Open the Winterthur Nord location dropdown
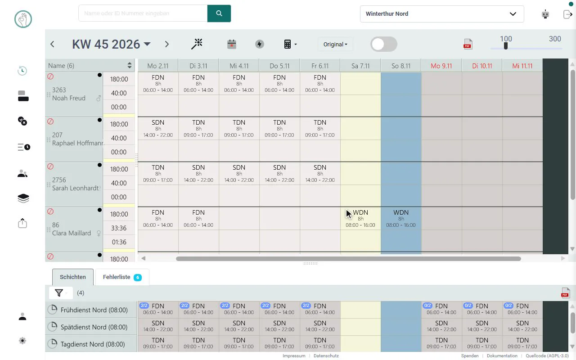This screenshot has height=360, width=576. (x=442, y=14)
